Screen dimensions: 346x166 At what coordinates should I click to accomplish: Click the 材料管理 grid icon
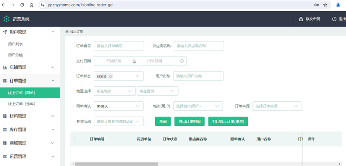pos(5,116)
